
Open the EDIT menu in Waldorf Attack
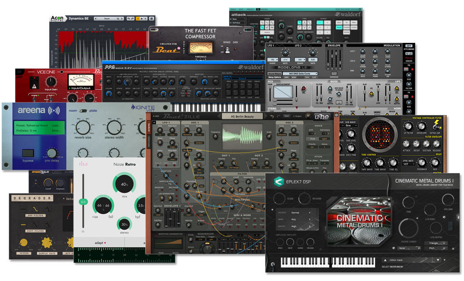point(241,10)
